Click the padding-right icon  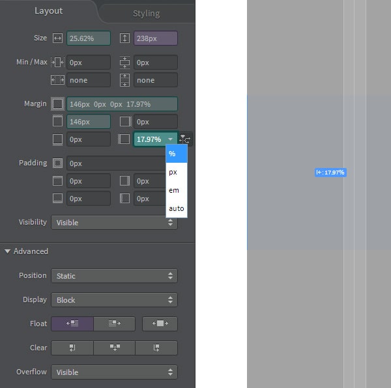pos(124,181)
